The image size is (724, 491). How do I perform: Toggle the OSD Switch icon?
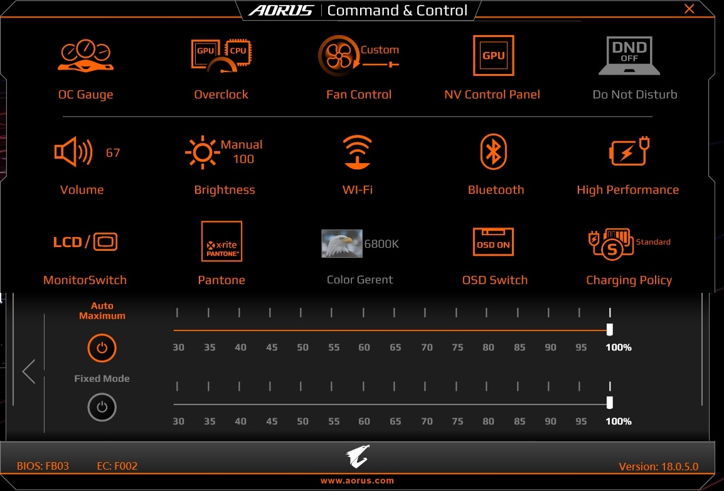point(493,241)
